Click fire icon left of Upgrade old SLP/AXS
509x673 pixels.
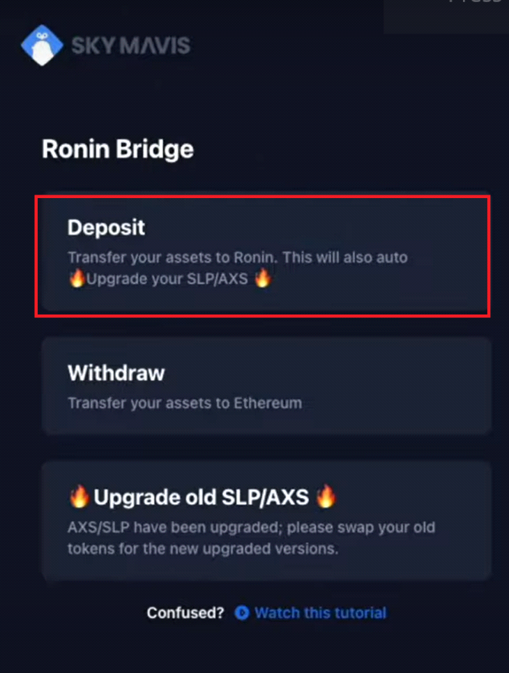click(x=79, y=496)
